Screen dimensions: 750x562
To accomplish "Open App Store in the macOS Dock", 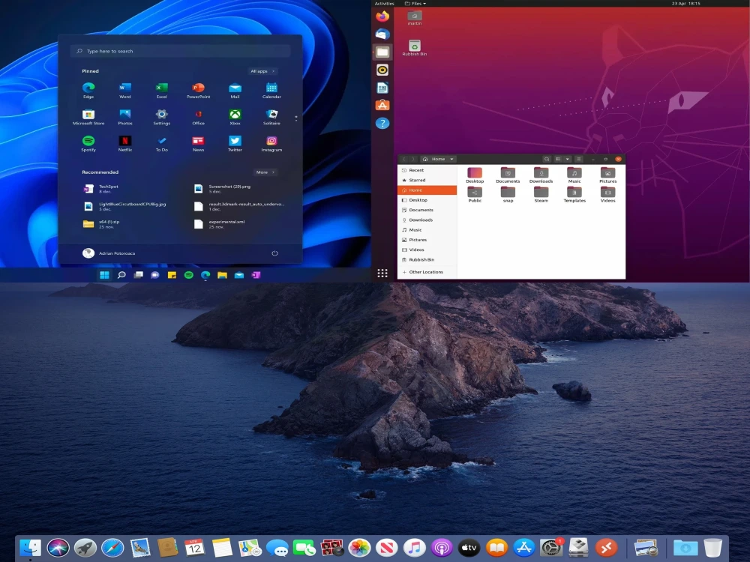I will [524, 548].
